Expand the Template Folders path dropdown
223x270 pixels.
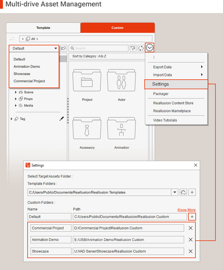click(175, 192)
